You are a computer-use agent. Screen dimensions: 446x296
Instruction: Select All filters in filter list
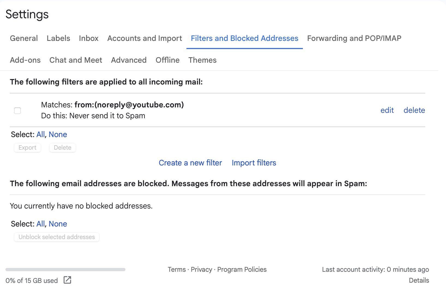pyautogui.click(x=40, y=134)
